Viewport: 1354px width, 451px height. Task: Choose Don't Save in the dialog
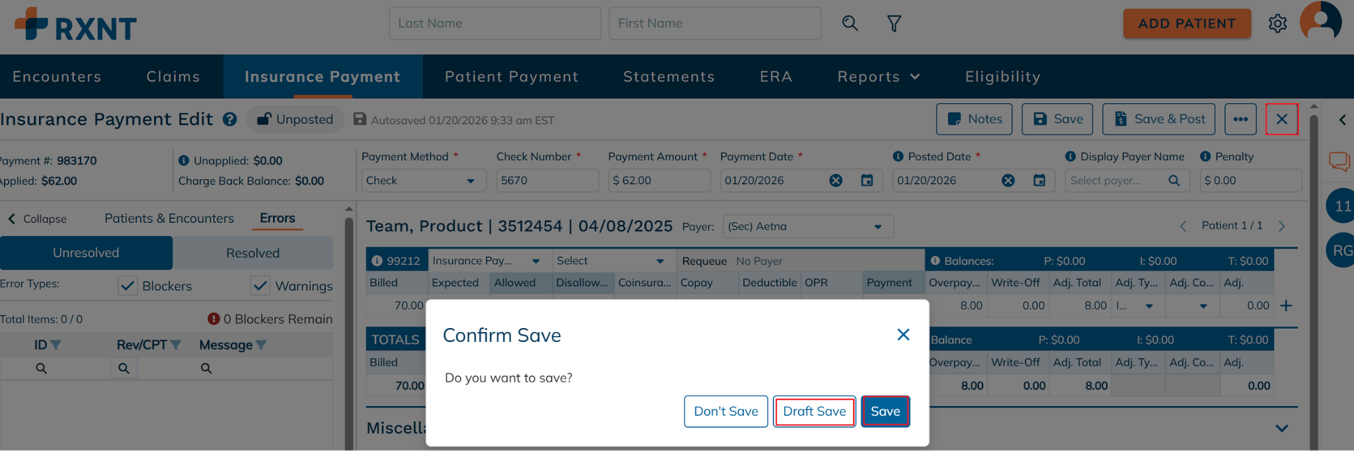pos(726,411)
